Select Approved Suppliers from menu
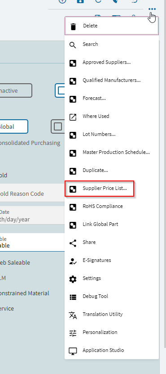The width and height of the screenshot is (166, 374). pos(112,63)
